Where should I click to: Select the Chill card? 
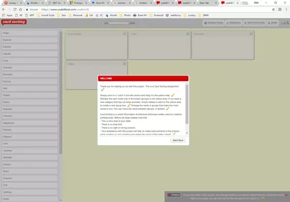(29, 144)
